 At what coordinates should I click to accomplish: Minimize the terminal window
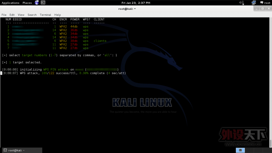pyautogui.click(x=257, y=8)
